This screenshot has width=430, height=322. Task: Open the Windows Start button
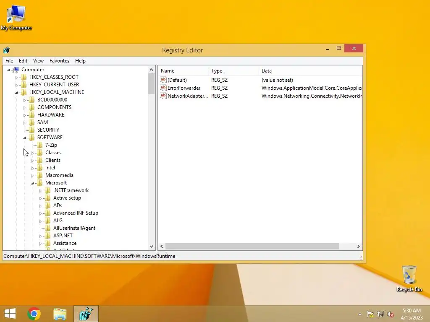[10, 314]
